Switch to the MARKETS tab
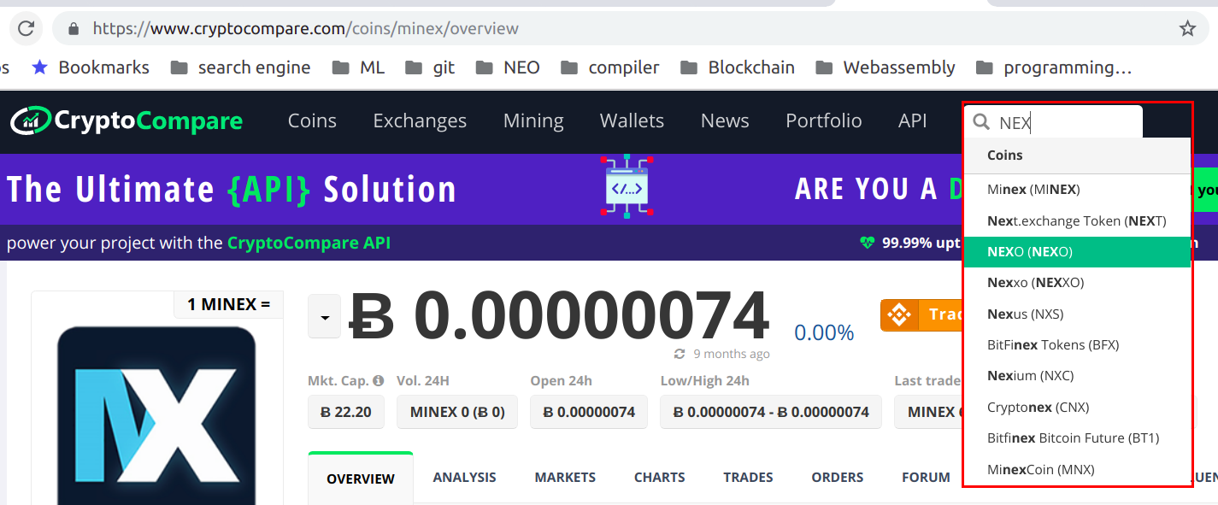Viewport: 1218px width, 505px height. [x=565, y=478]
